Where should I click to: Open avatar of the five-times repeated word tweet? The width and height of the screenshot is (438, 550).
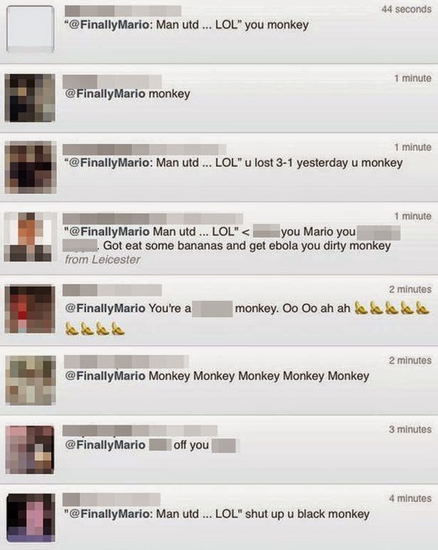coord(31,380)
